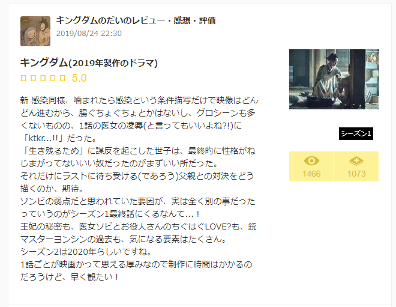Click the 5.0 score value
Screen dimensions: 396x307
point(79,78)
